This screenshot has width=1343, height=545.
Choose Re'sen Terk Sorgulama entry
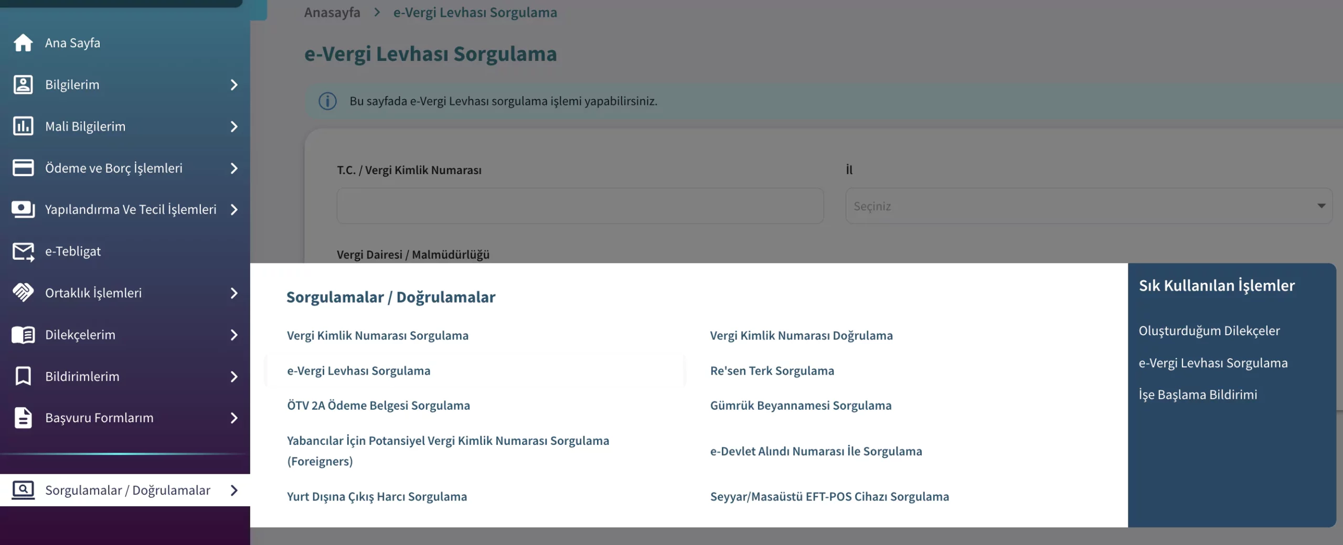(x=772, y=371)
